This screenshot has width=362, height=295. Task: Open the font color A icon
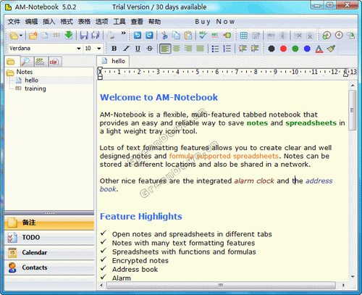click(319, 49)
